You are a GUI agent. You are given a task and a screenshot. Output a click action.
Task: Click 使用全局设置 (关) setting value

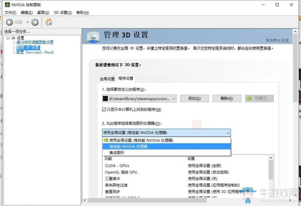[x=202, y=179]
